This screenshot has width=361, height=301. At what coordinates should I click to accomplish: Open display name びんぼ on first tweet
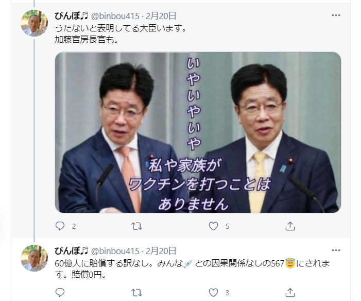tap(72, 16)
